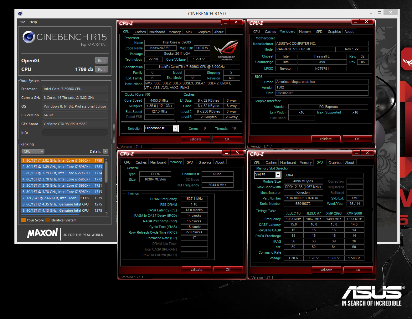Click the RAMPAGE V EXTREME model field
The height and width of the screenshot is (319, 412).
[305, 49]
